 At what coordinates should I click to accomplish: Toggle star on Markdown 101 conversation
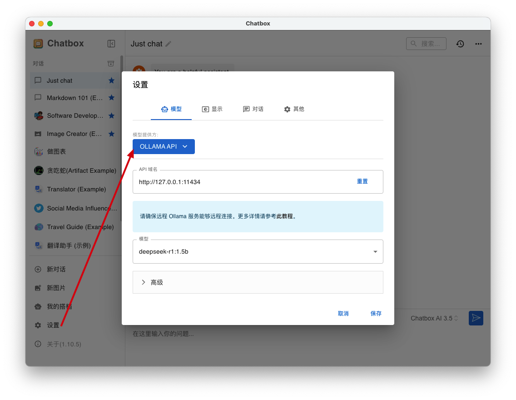click(x=112, y=97)
